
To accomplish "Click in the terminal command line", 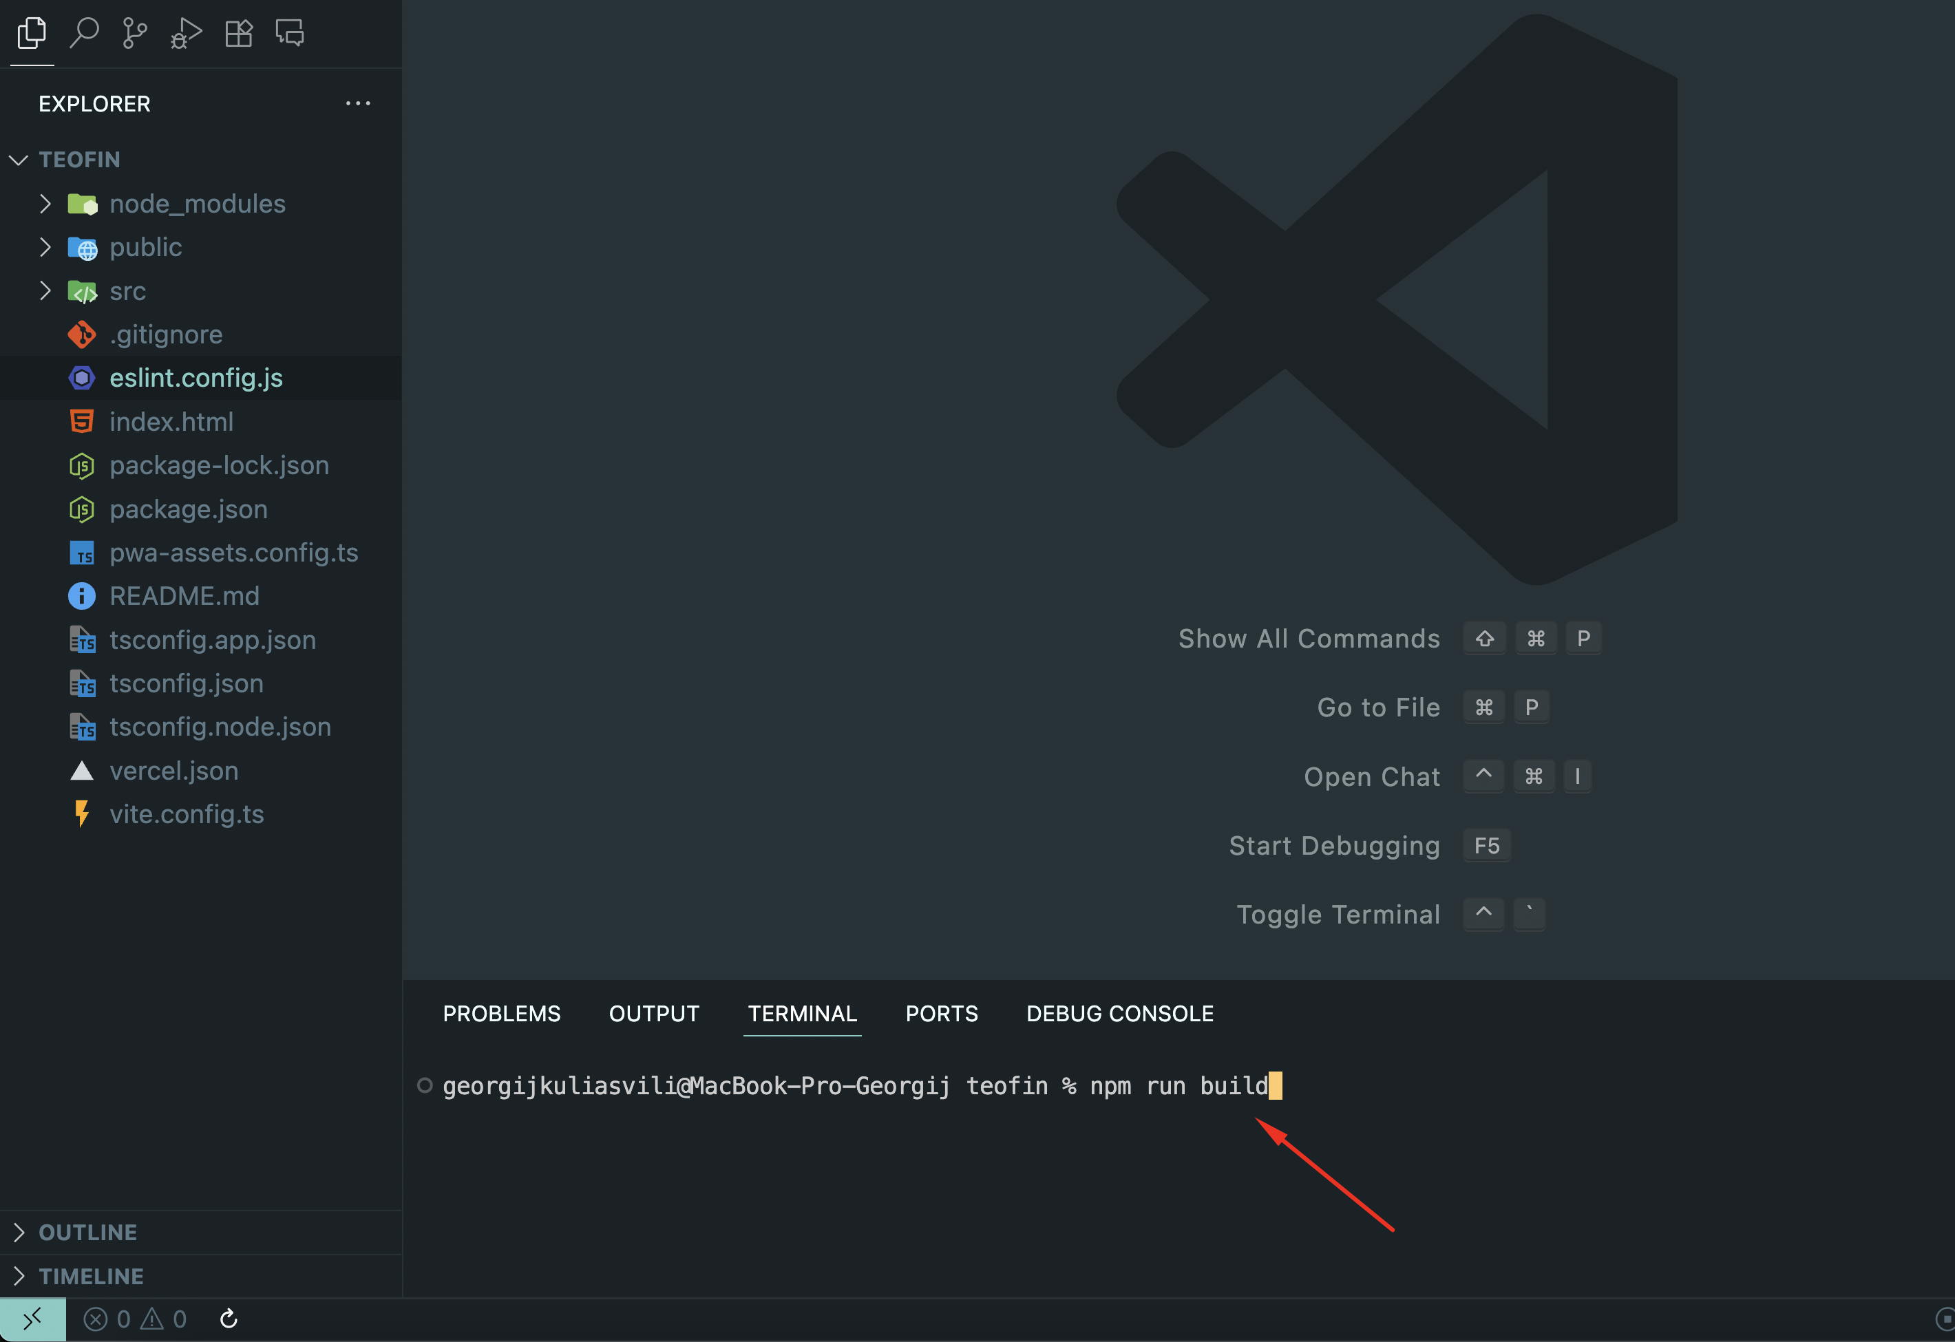I will (925, 1087).
